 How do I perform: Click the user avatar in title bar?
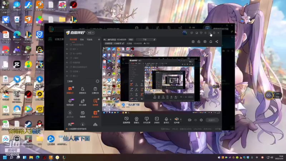pyautogui.click(x=184, y=33)
